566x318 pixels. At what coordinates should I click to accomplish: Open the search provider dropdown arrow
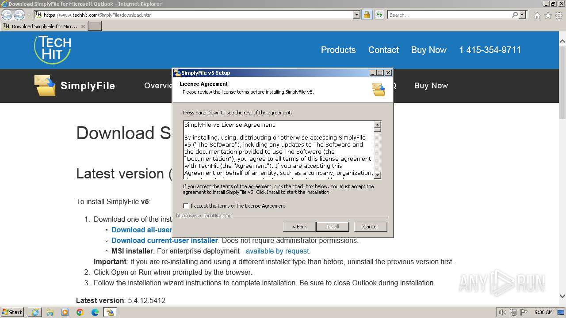pos(522,15)
